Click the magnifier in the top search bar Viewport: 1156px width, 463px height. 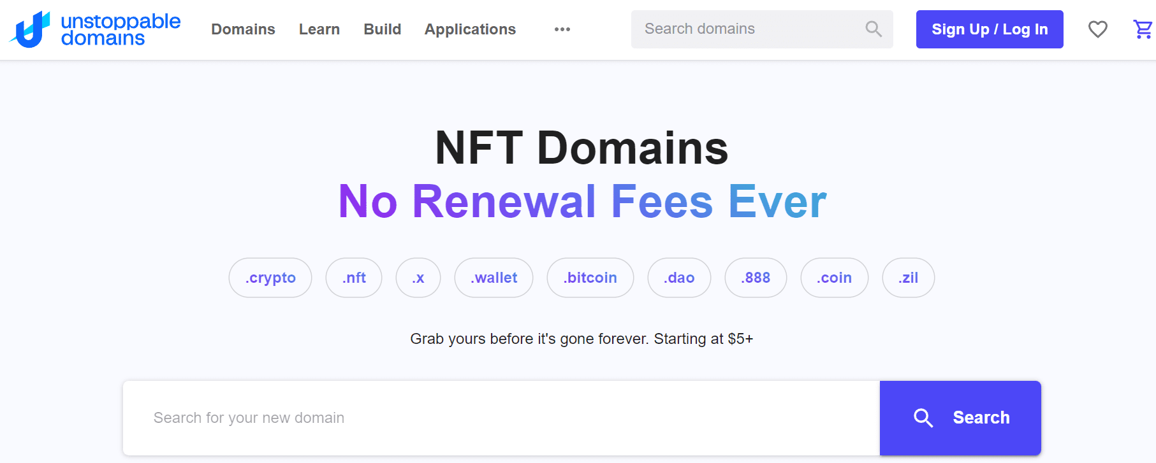[872, 29]
